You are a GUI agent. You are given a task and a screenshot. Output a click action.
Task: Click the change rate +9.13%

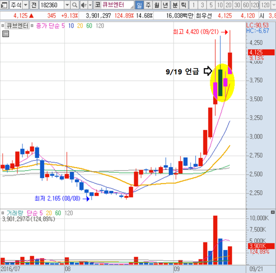pyautogui.click(x=69, y=16)
